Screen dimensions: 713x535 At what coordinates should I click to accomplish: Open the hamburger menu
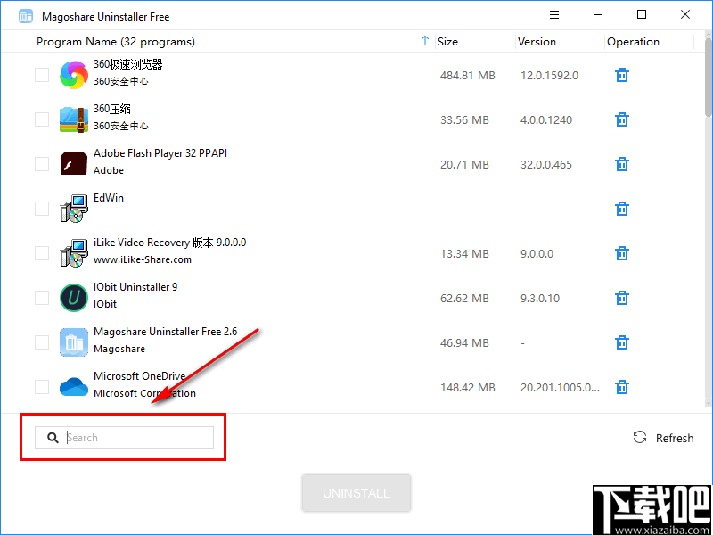tap(554, 14)
